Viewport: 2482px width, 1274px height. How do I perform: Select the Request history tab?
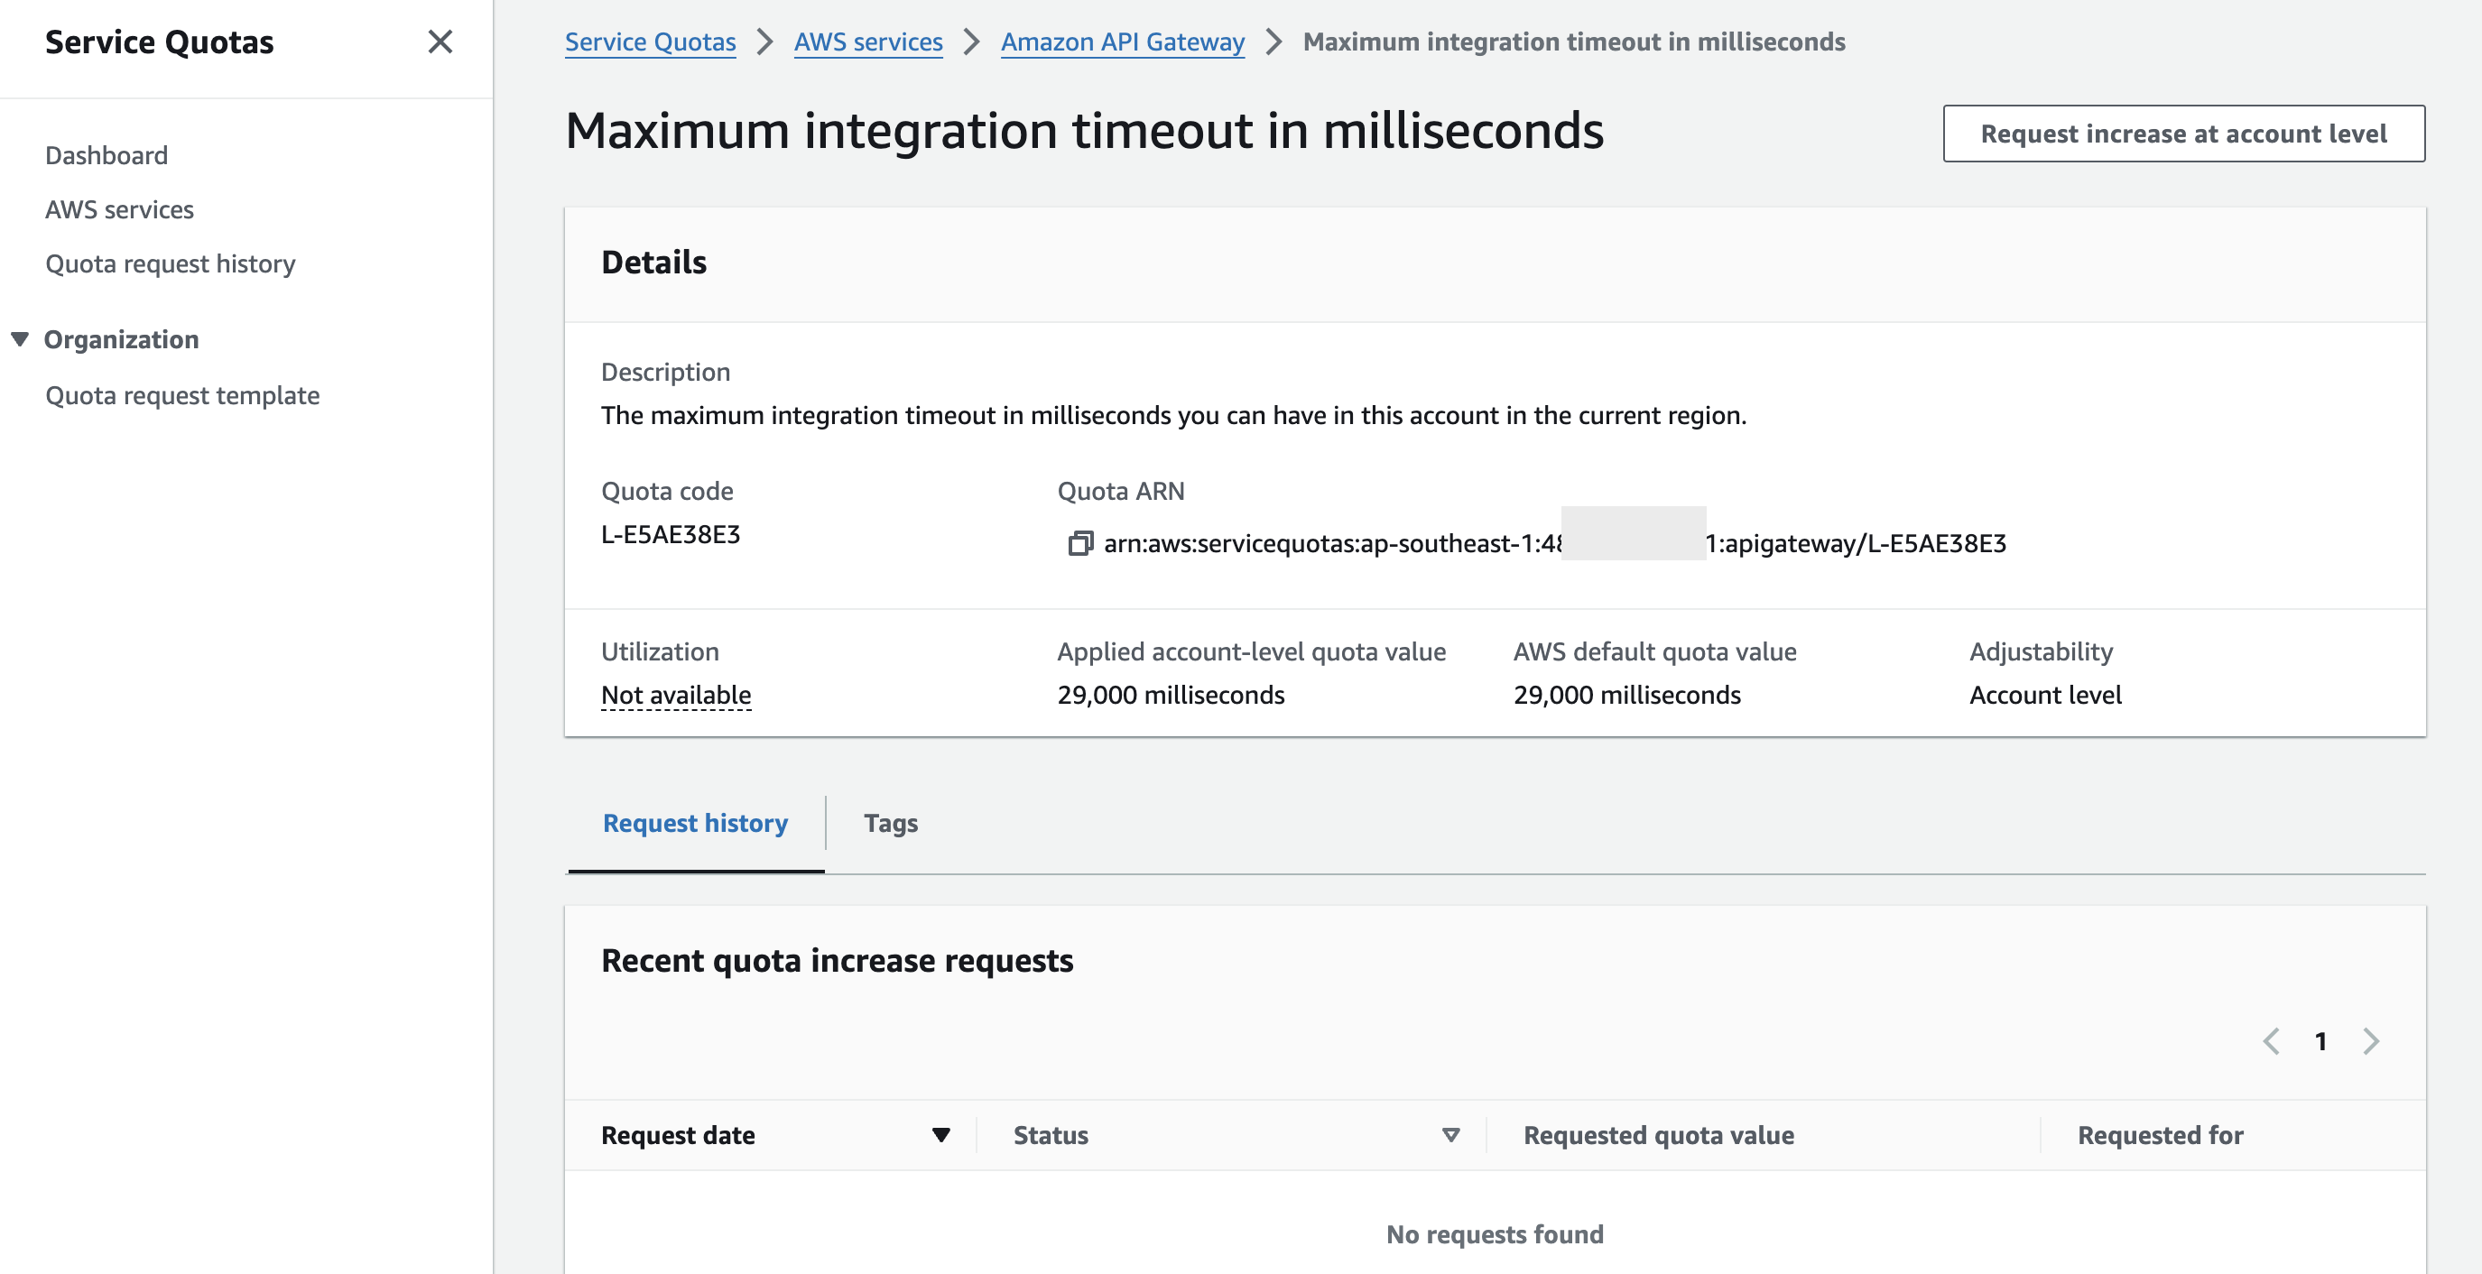coord(695,822)
